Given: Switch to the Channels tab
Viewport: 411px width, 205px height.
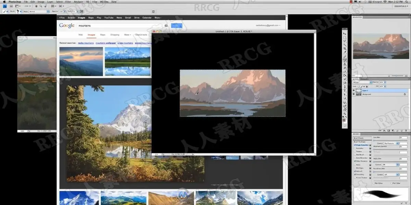Looking at the screenshot, I should tap(364, 79).
